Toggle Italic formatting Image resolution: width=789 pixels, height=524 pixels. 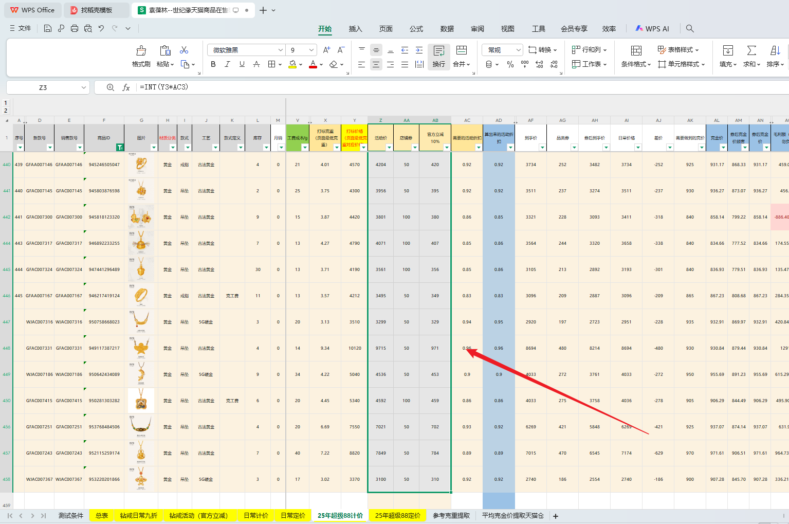227,64
